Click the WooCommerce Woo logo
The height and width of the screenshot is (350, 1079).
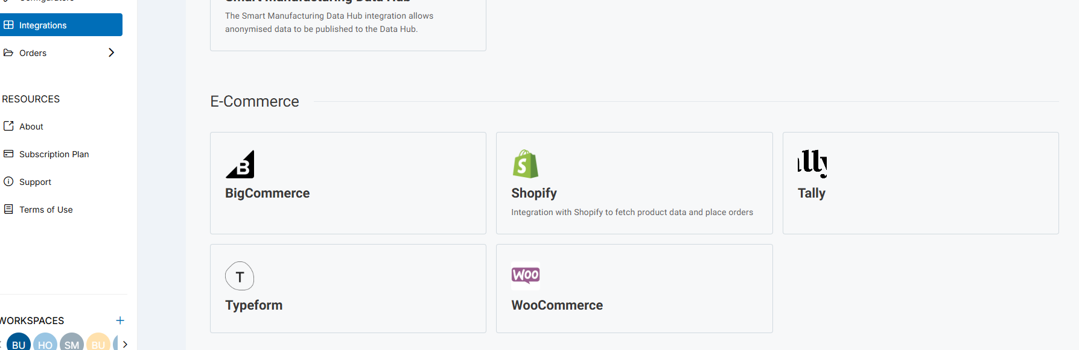click(526, 275)
